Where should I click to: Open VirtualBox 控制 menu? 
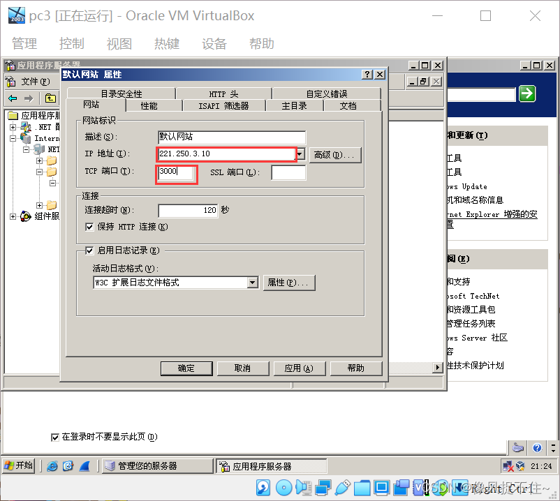[x=71, y=43]
